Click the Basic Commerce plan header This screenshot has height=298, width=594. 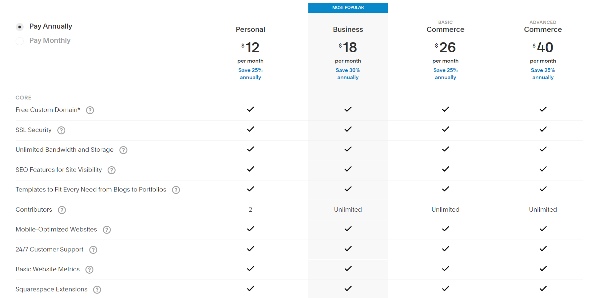coord(445,29)
